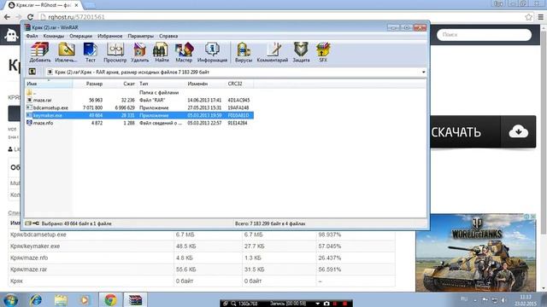The height and width of the screenshot is (307, 547).
Task: Click the taskbar clock showing the date
Action: tap(526, 300)
